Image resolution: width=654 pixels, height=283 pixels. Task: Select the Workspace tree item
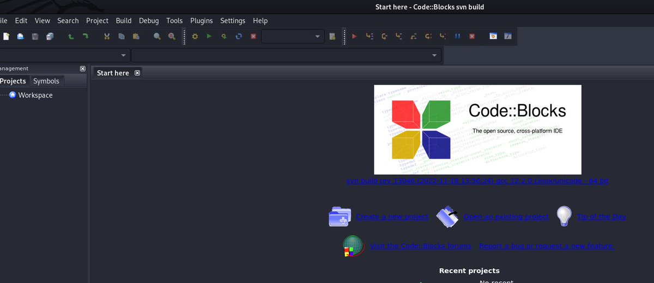[x=35, y=95]
